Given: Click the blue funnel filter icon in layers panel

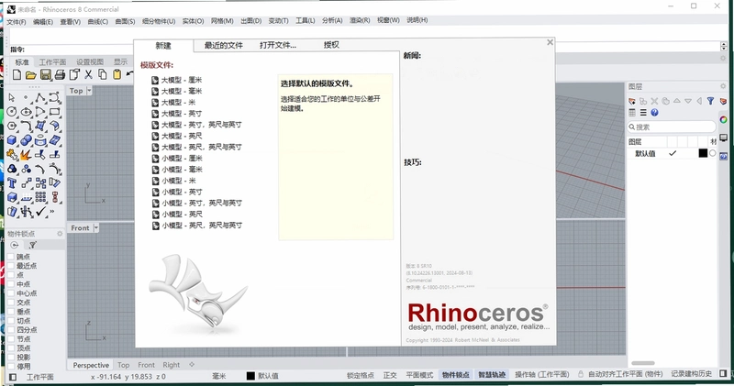Looking at the screenshot, I should click(710, 101).
